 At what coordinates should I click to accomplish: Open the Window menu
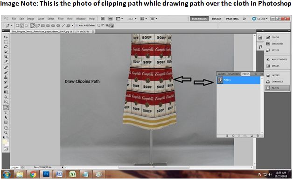point(81,19)
